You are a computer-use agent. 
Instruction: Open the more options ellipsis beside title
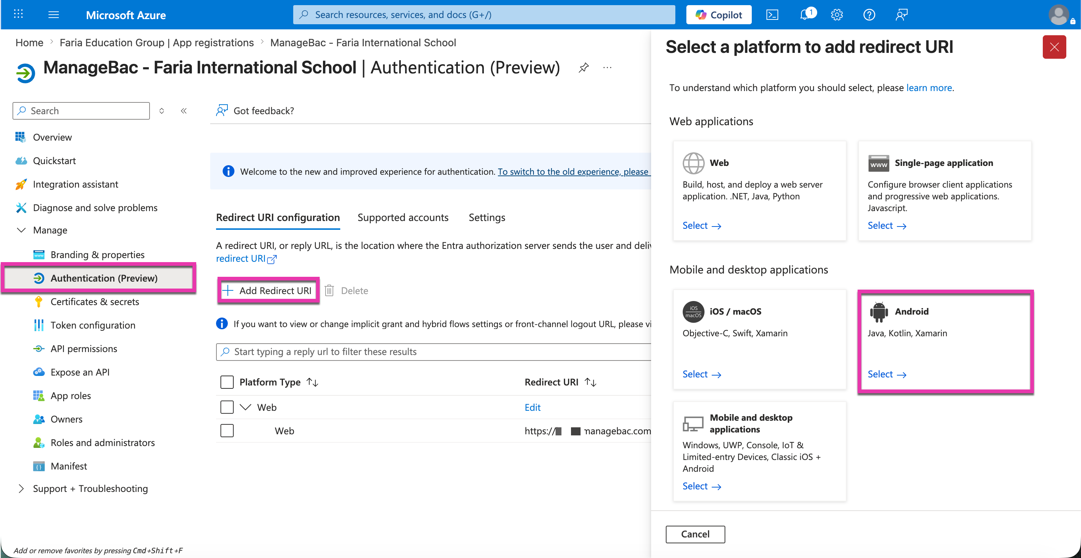pyautogui.click(x=607, y=68)
